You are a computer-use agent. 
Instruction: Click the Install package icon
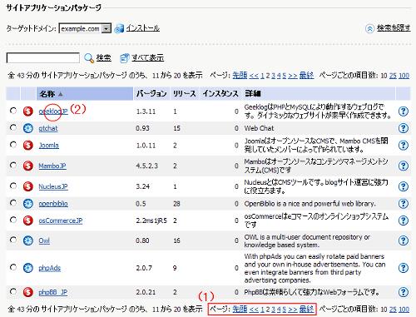[x=119, y=28]
